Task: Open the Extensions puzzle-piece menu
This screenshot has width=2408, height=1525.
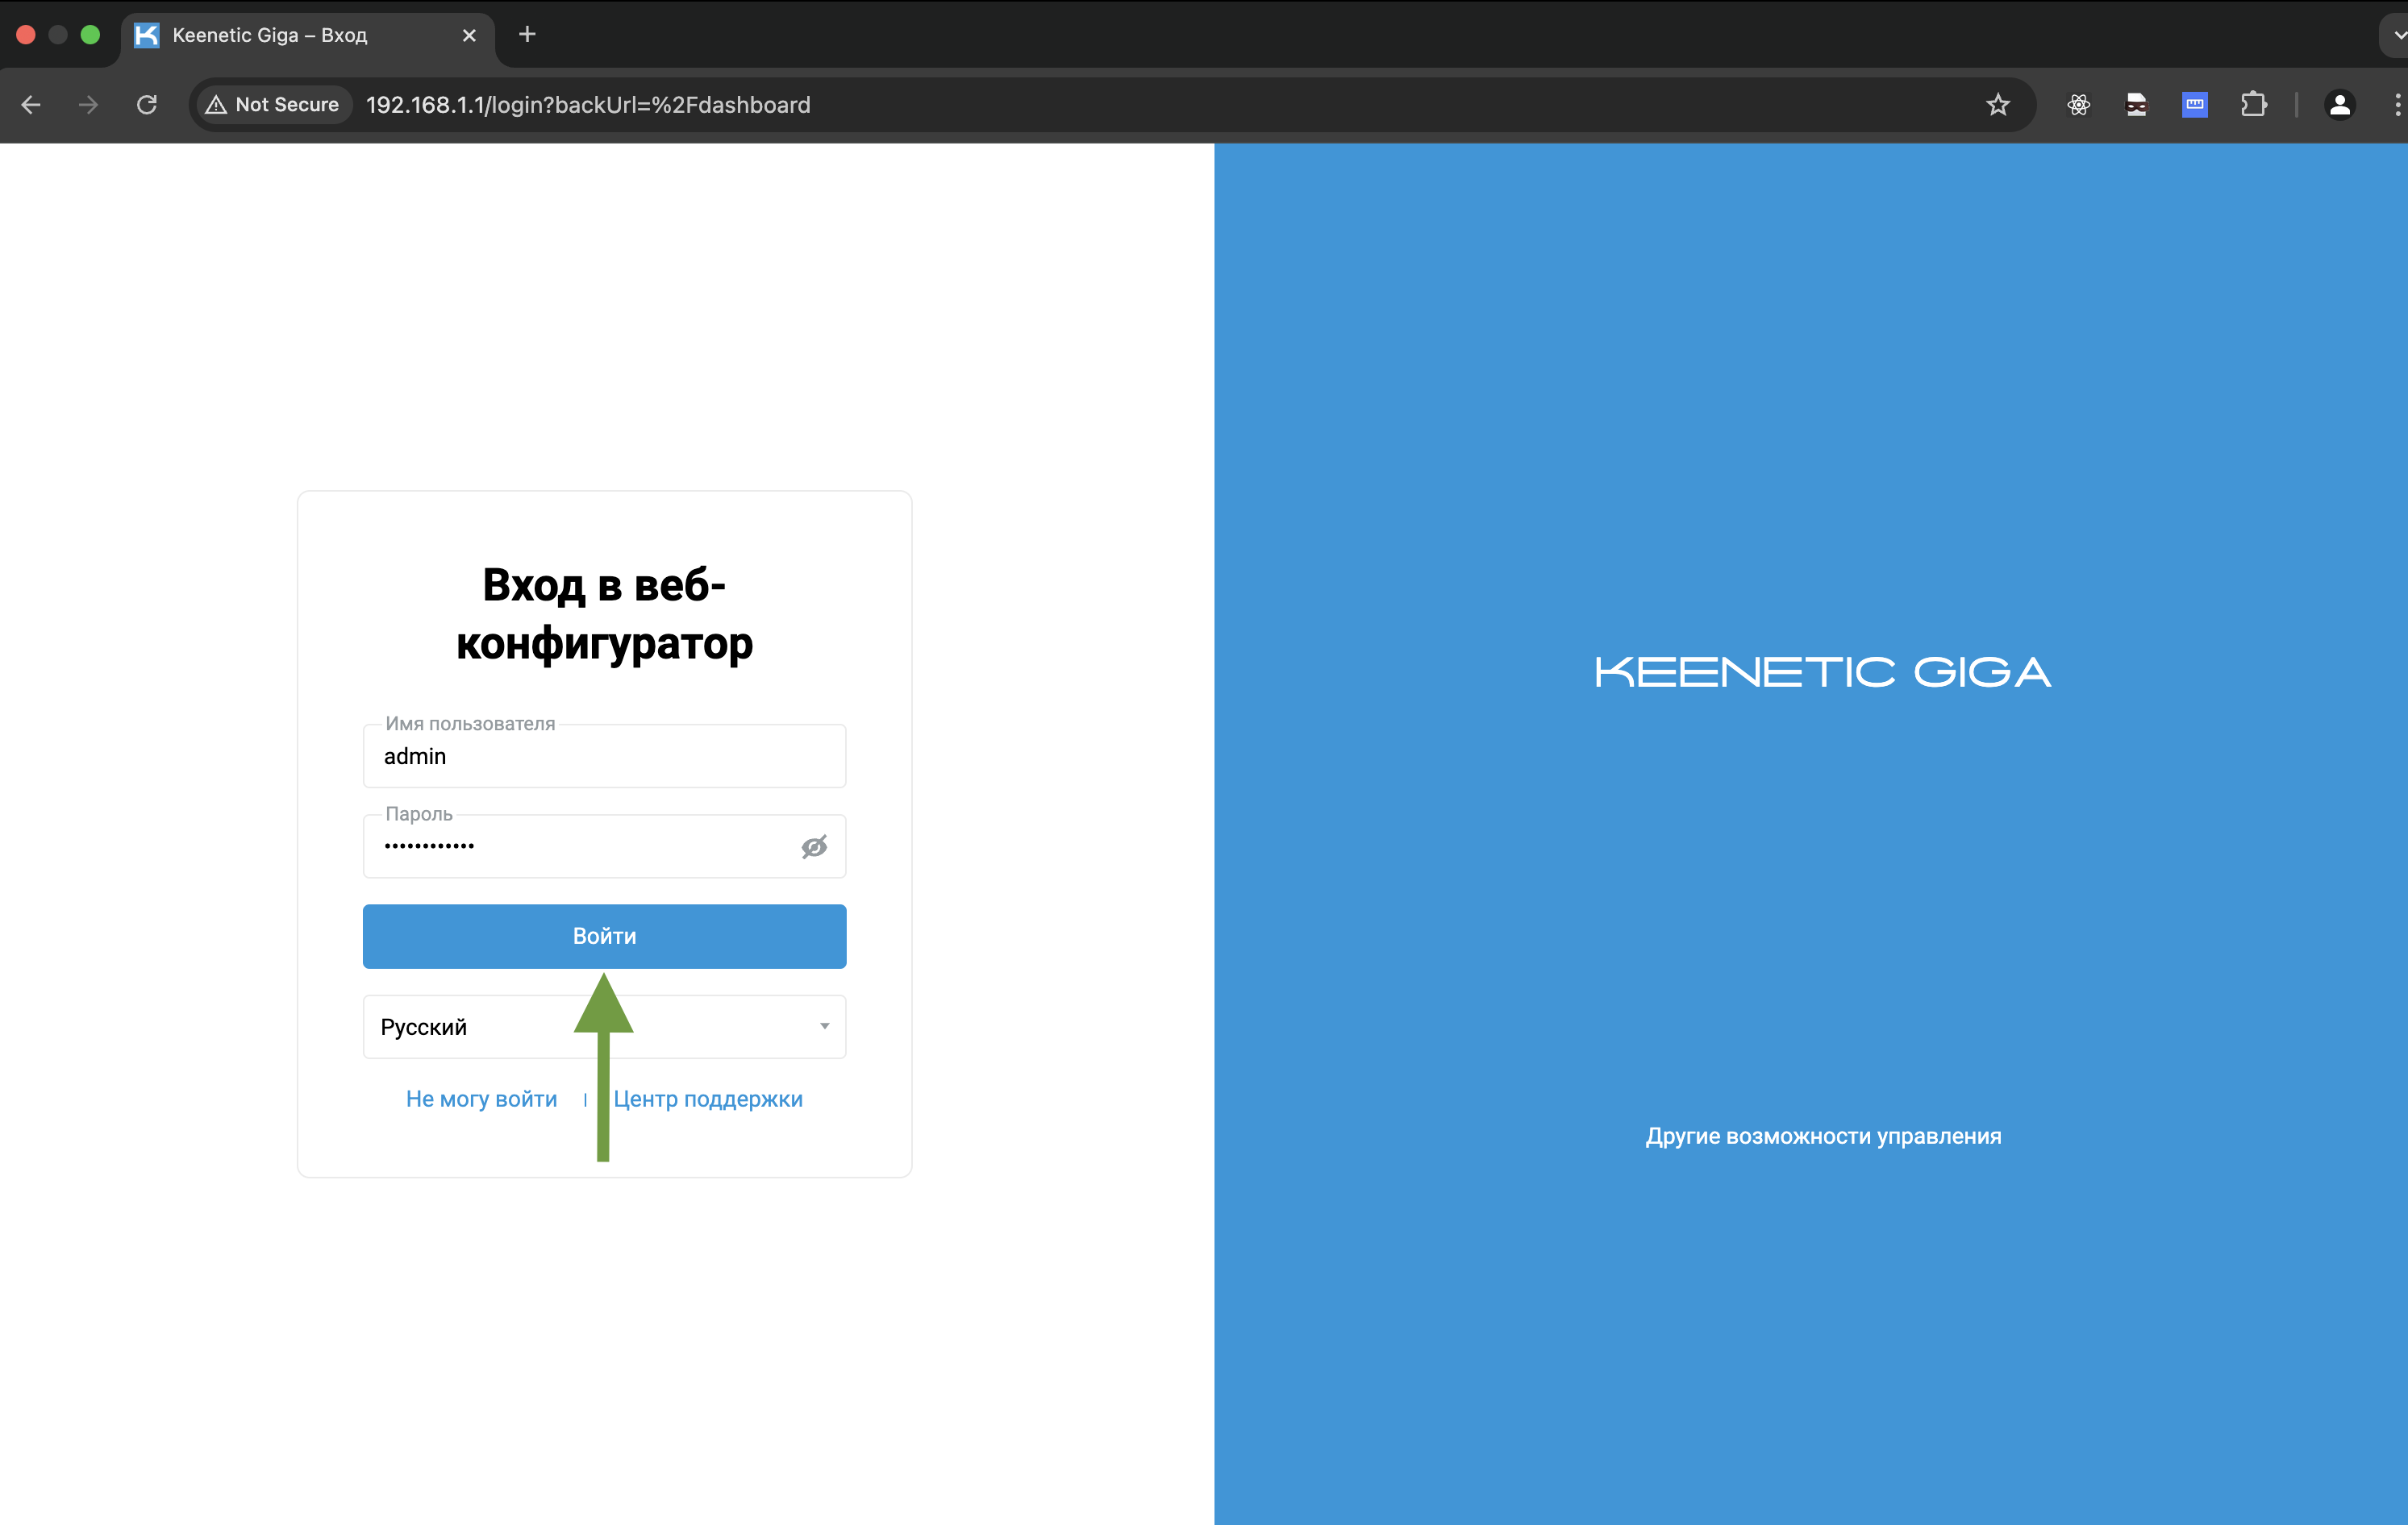Action: [x=2253, y=105]
